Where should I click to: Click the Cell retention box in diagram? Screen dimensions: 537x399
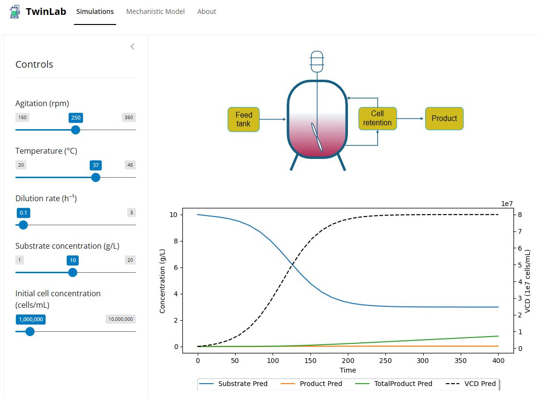pyautogui.click(x=377, y=119)
